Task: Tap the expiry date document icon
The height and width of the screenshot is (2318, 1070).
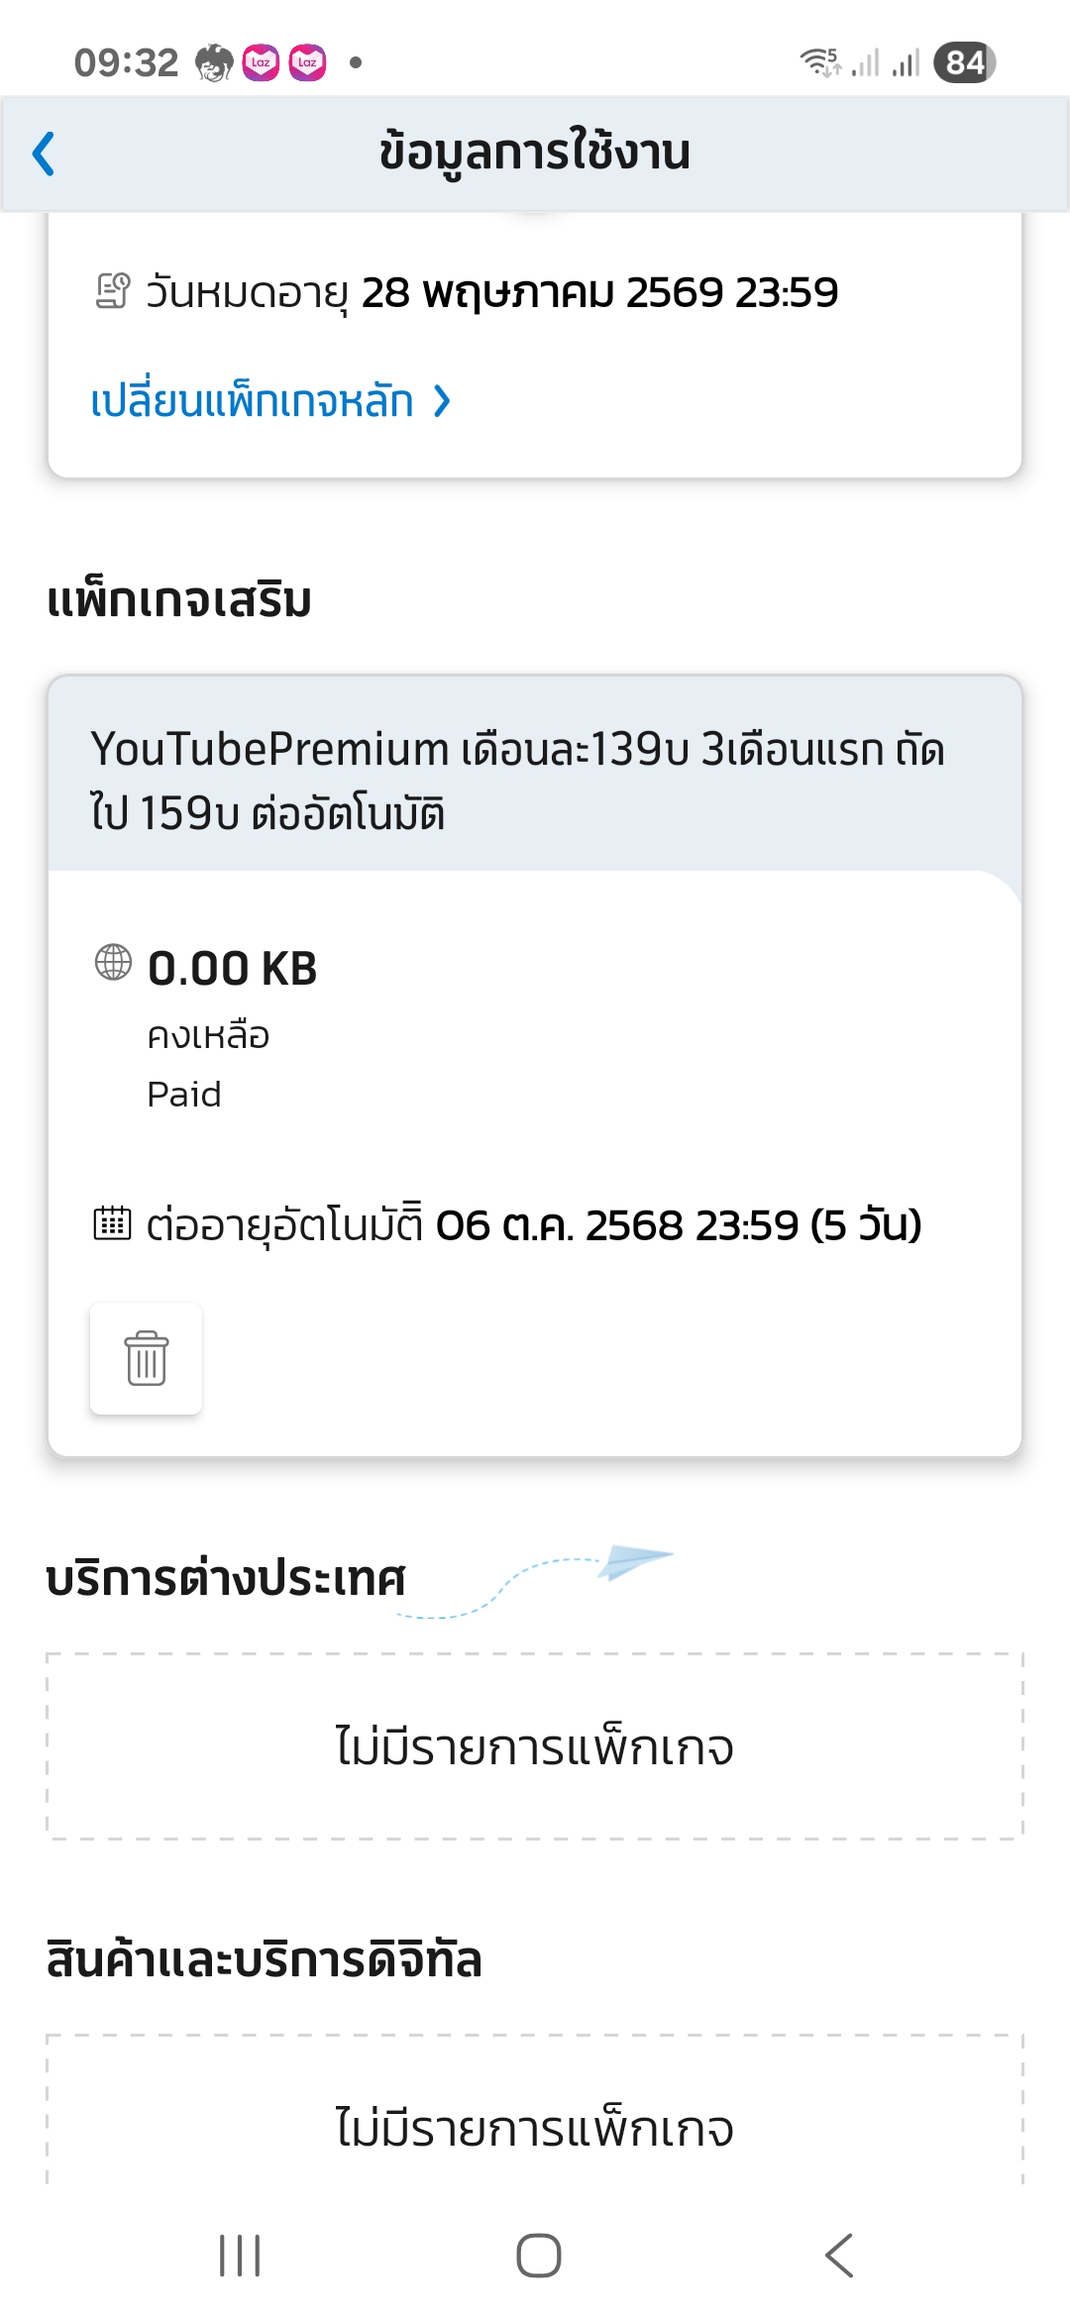Action: coord(113,291)
